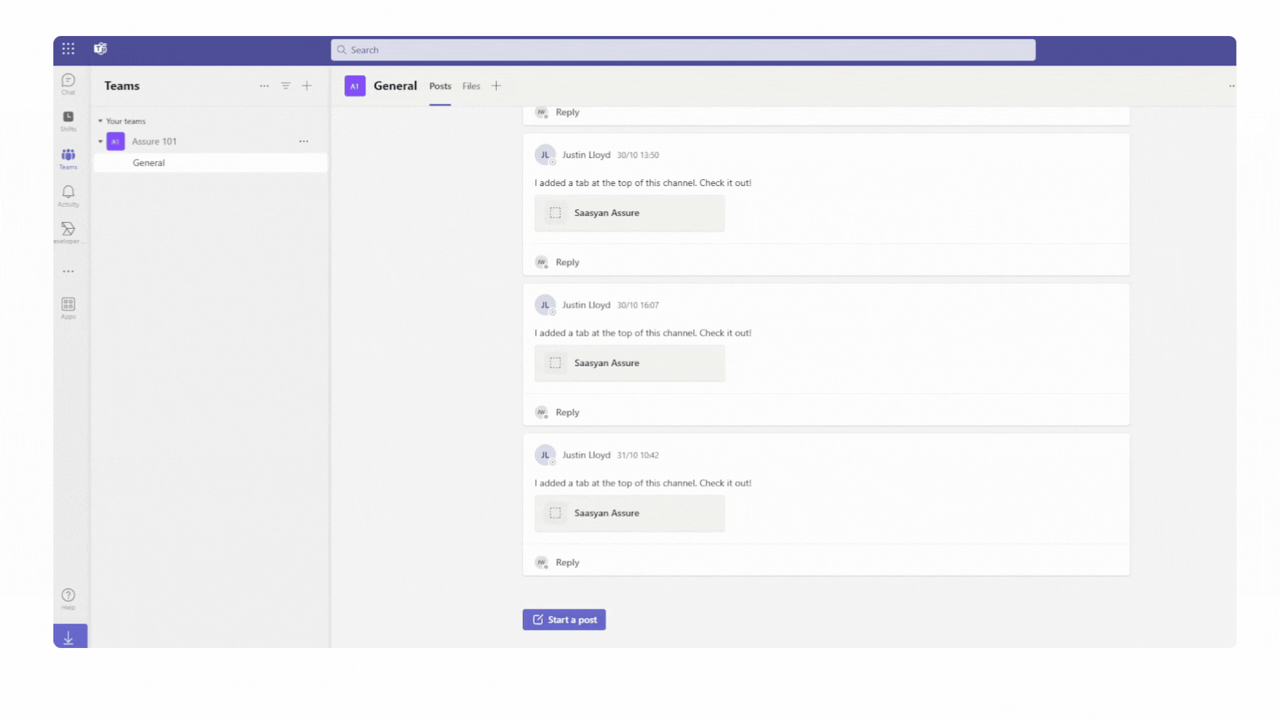Click the filter teams icon
This screenshot has width=1280, height=720.
coord(285,86)
